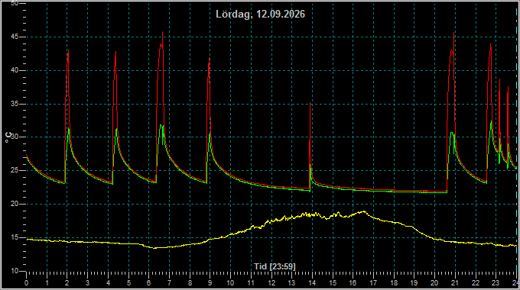Viewport: 520px width, 290px height.
Task: Select hour 0 on the time axis
Action: pos(26,283)
